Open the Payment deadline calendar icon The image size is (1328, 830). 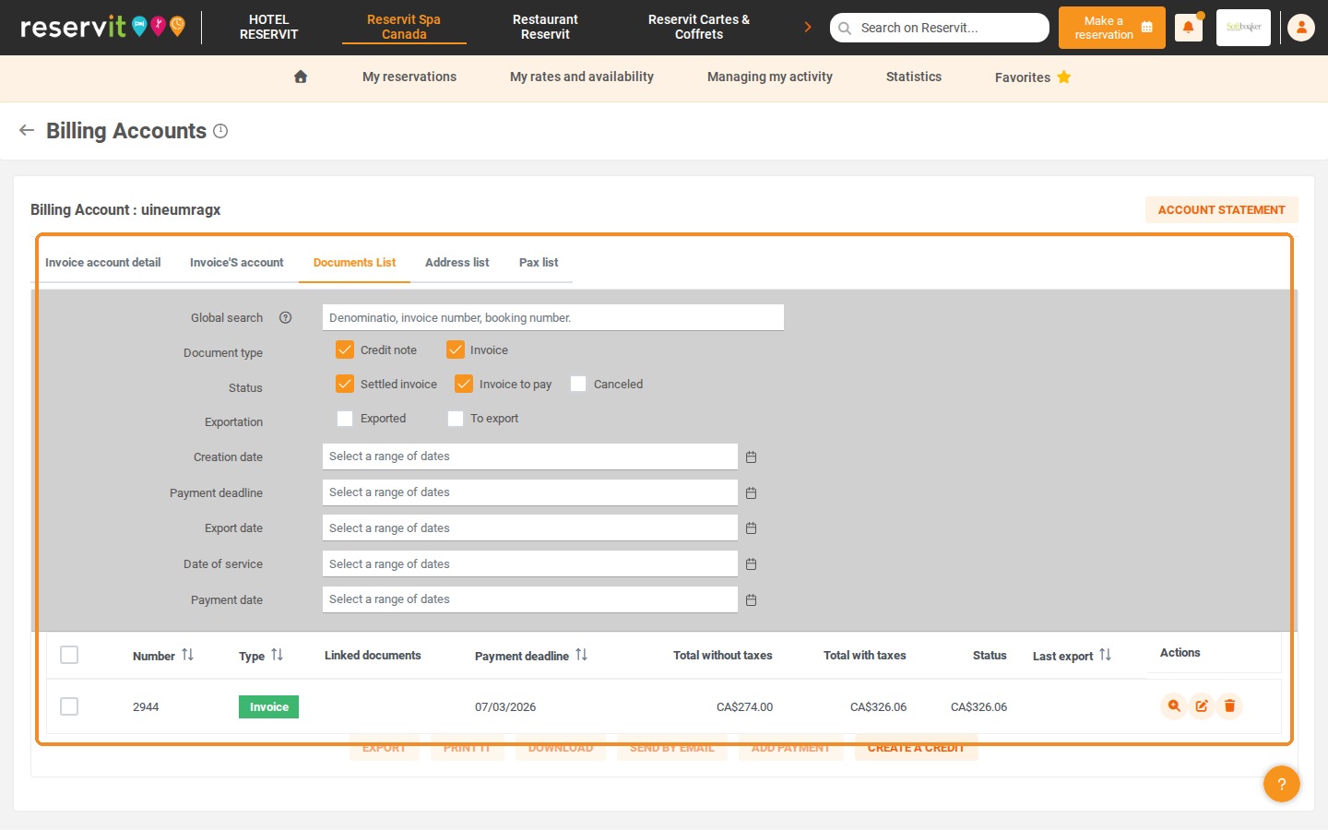click(752, 493)
